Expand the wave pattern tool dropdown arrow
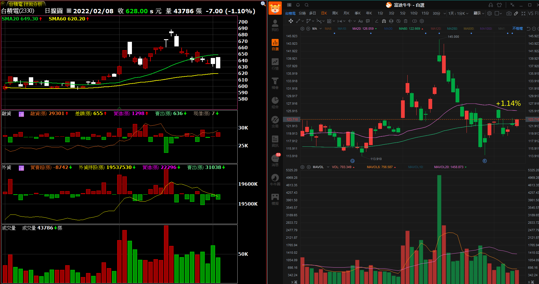539x284 pixels. pos(323,21)
